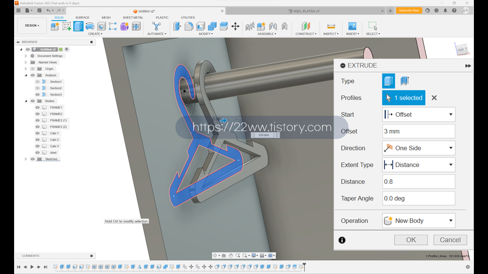Switch to the IKEA_PLATSA v4 document tab
The image size is (488, 274).
coord(306,11)
